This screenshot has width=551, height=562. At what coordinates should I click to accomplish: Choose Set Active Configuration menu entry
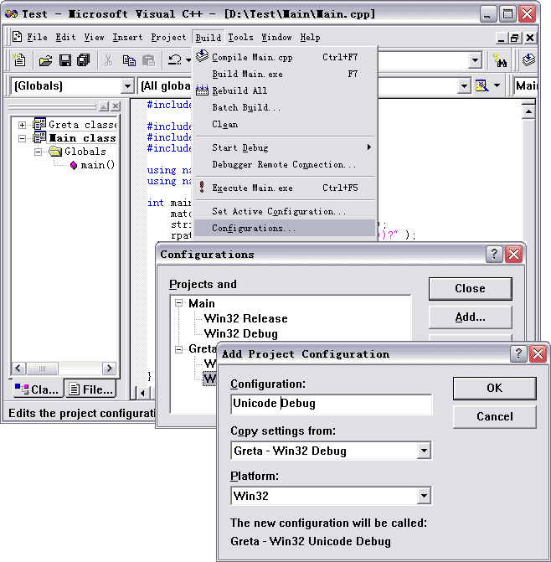coord(286,211)
